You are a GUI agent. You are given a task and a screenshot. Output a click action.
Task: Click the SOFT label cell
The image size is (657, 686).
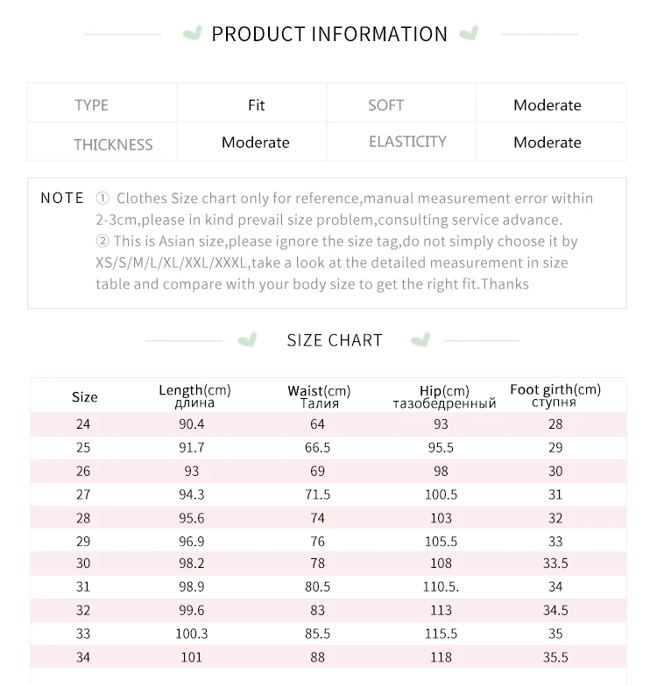pos(386,105)
